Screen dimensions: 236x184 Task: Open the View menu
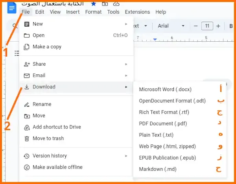(x=55, y=12)
